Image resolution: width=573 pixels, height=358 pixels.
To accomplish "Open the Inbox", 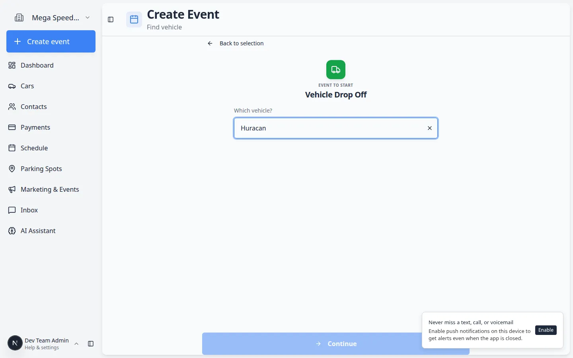I will (x=51, y=210).
